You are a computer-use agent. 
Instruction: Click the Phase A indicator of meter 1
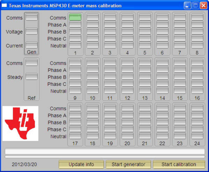click(x=75, y=24)
